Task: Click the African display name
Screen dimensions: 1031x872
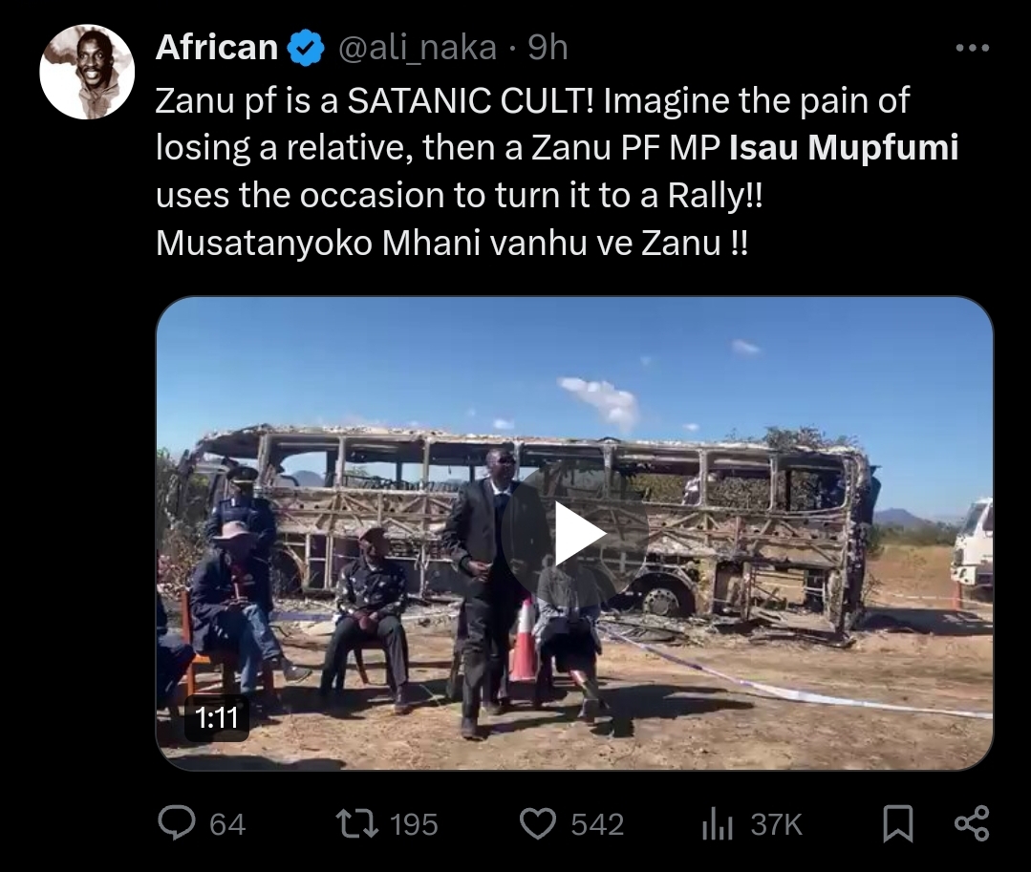Action: click(x=217, y=48)
